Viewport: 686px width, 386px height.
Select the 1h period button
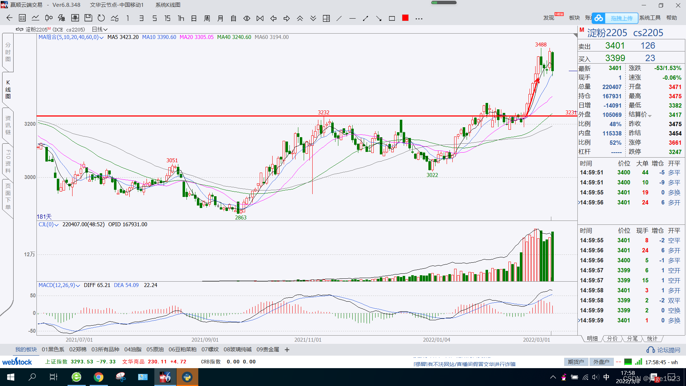(181, 18)
